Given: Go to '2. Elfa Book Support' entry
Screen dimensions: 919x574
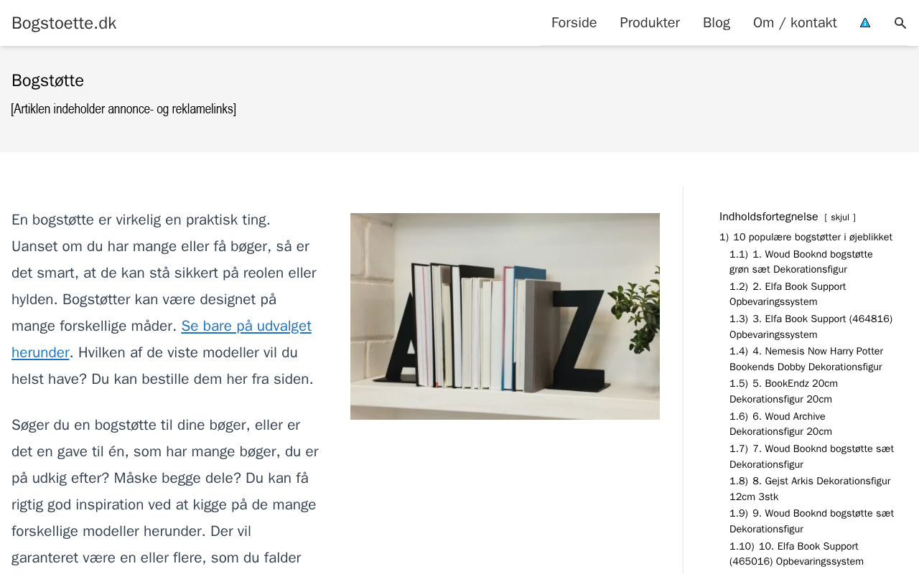Looking at the screenshot, I should pyautogui.click(x=788, y=294).
